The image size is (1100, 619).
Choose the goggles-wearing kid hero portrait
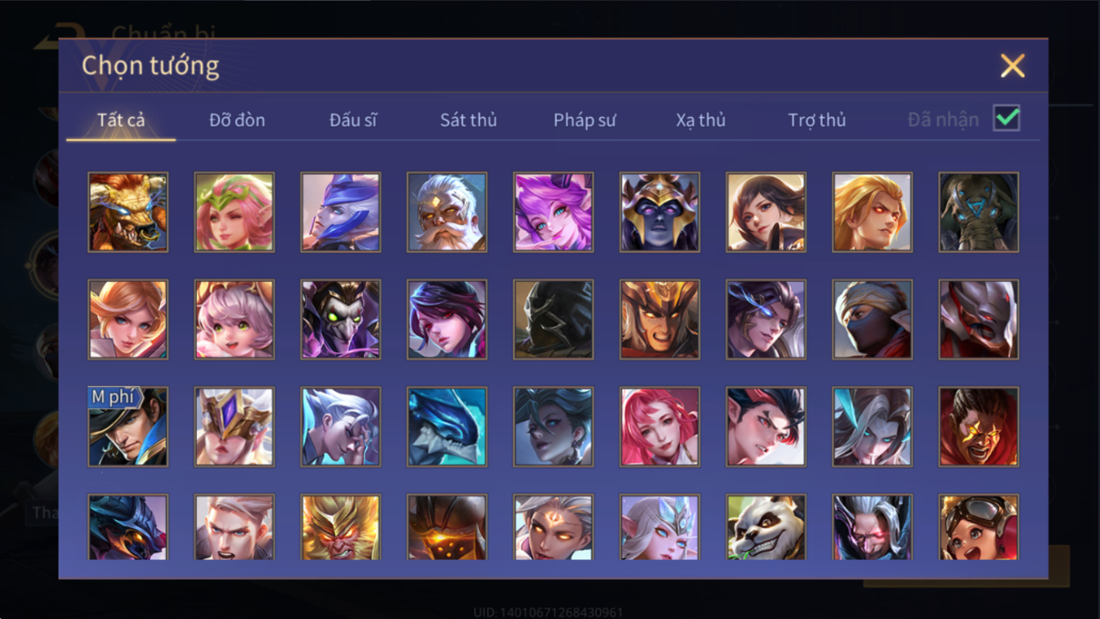click(978, 527)
